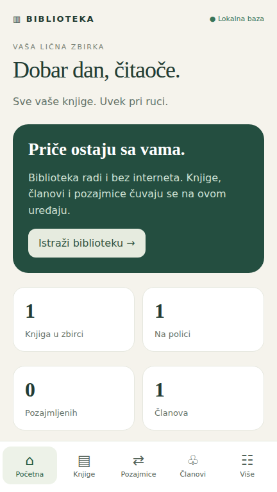The width and height of the screenshot is (277, 492).
Task: Select the Članovi club-shaped icon
Action: 193,461
